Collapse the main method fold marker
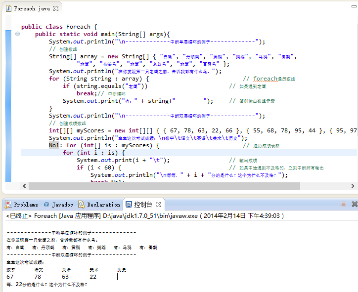Screen dimensions: 358x292 17,34
